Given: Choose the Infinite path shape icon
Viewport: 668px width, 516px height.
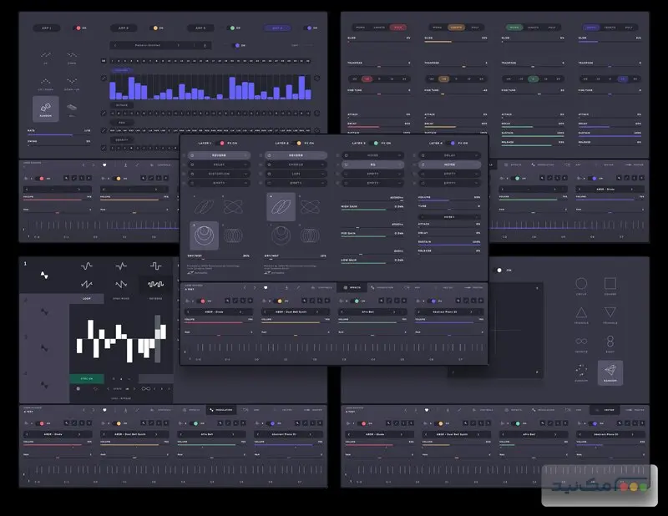Looking at the screenshot, I should (581, 341).
